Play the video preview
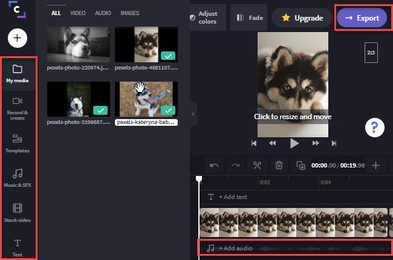Image resolution: width=393 pixels, height=260 pixels. pos(294,143)
